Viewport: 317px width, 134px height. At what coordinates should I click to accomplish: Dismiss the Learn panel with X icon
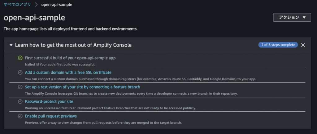(303, 45)
